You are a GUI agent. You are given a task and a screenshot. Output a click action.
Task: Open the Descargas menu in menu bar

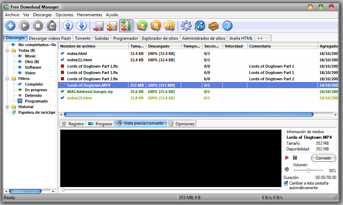pyautogui.click(x=42, y=15)
